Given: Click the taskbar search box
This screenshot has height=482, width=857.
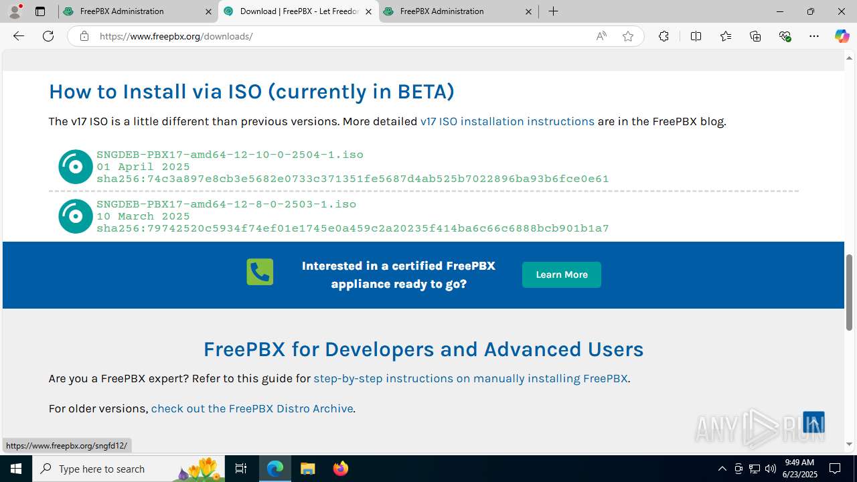Looking at the screenshot, I should [129, 469].
